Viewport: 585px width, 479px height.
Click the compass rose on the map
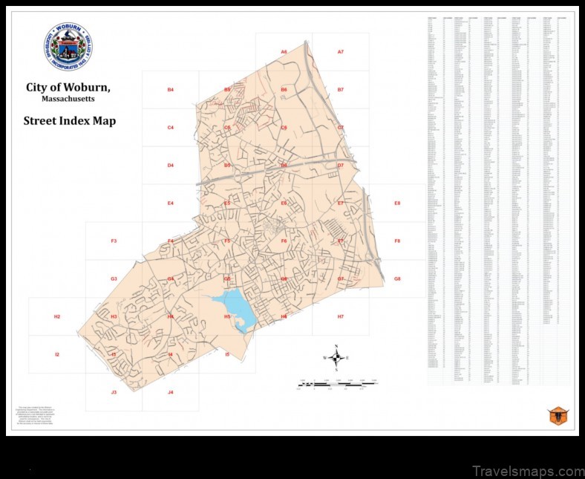[x=336, y=358]
